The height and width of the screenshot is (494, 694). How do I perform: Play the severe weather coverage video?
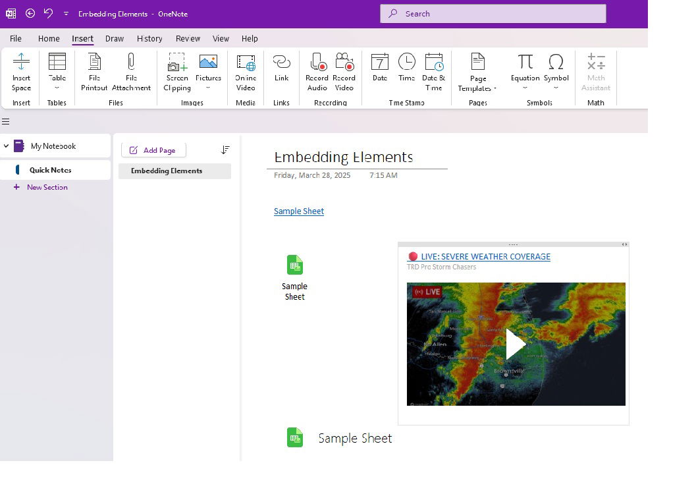click(516, 344)
